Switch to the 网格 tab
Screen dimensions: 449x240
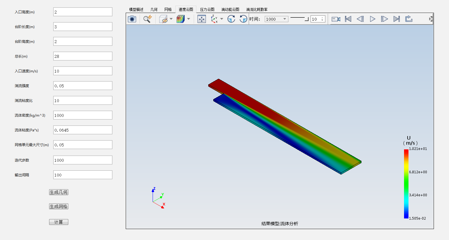tap(168, 9)
